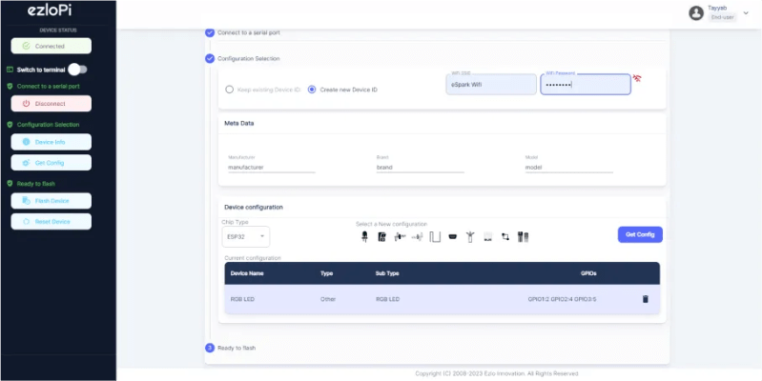Click the WiFi Password field
The image size is (762, 381).
tap(586, 85)
